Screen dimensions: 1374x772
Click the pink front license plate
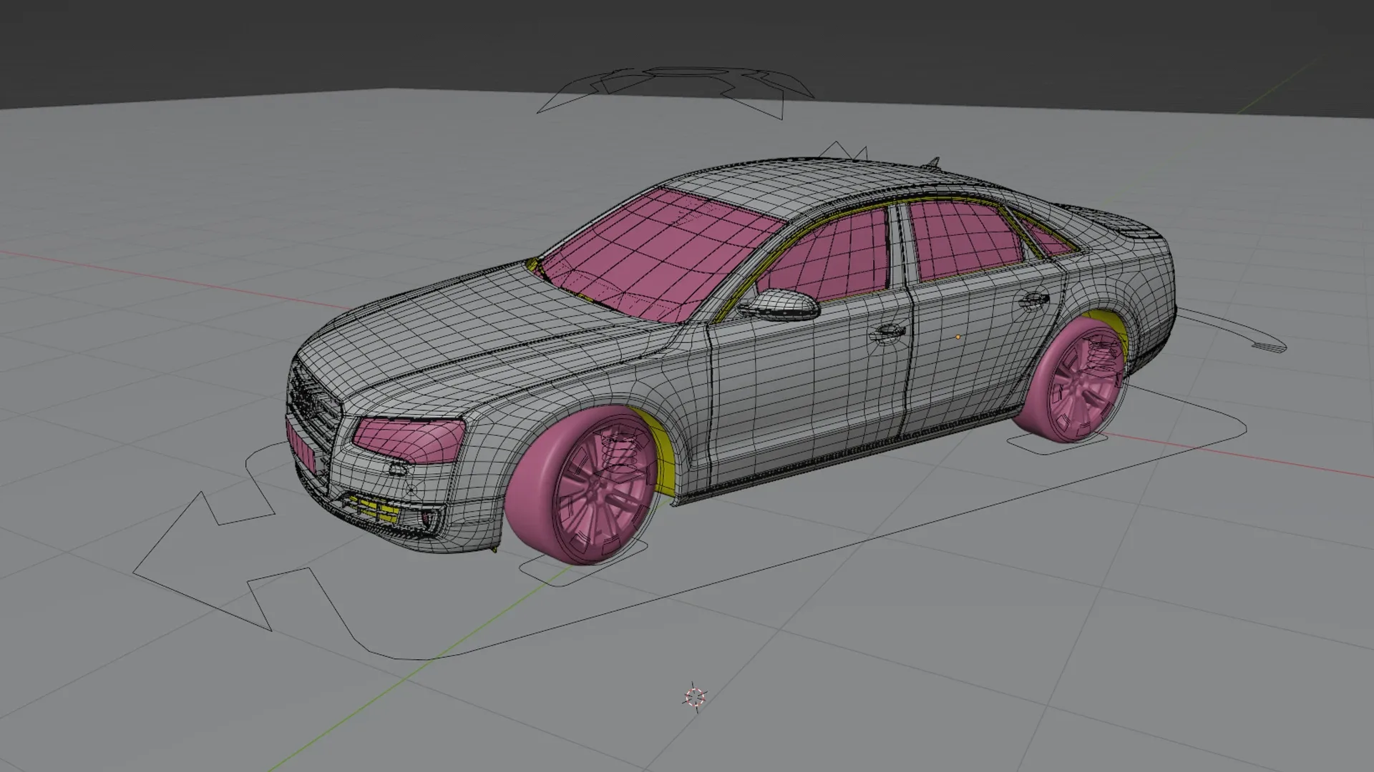click(300, 446)
